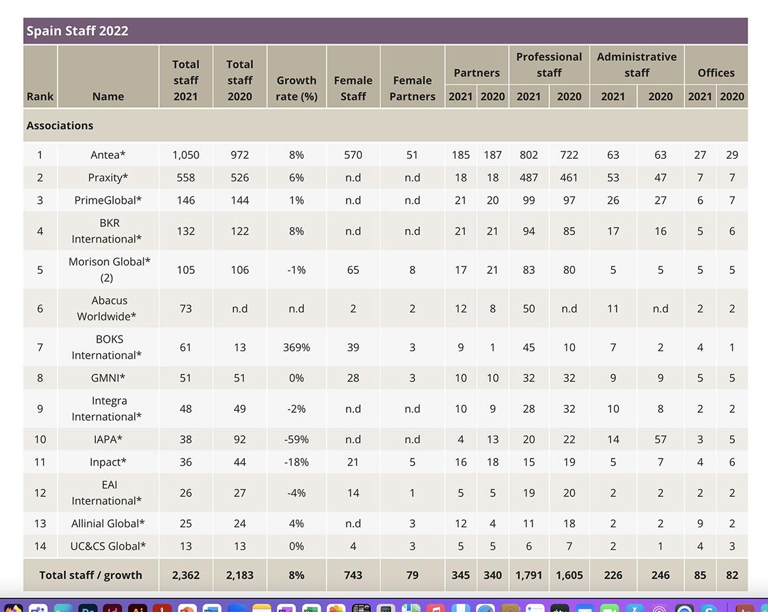The height and width of the screenshot is (612, 768).
Task: Select the 'Integra International*' name cell
Action: pos(108,409)
